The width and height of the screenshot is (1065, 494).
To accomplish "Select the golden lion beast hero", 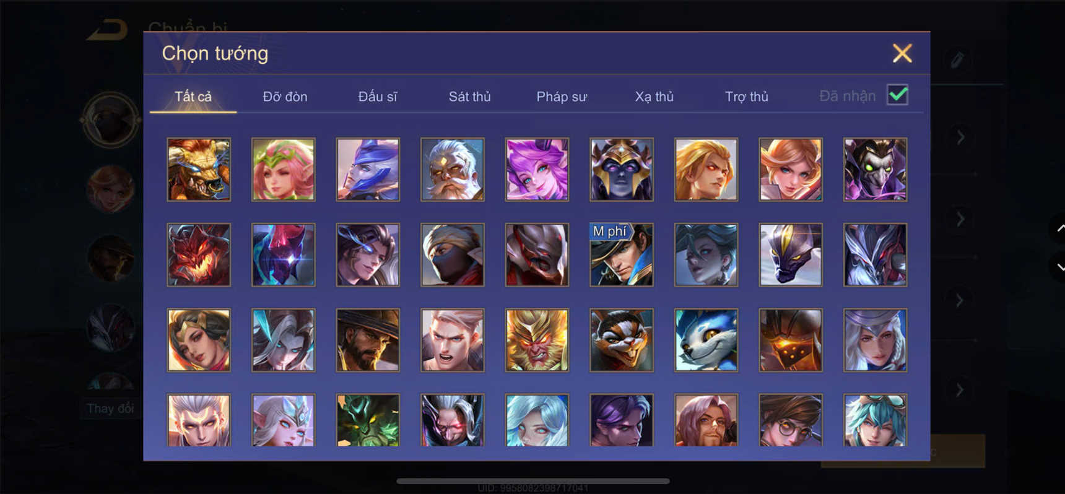I will (199, 169).
